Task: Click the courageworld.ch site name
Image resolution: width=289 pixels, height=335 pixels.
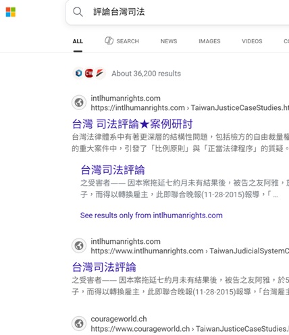Action: [x=119, y=319]
